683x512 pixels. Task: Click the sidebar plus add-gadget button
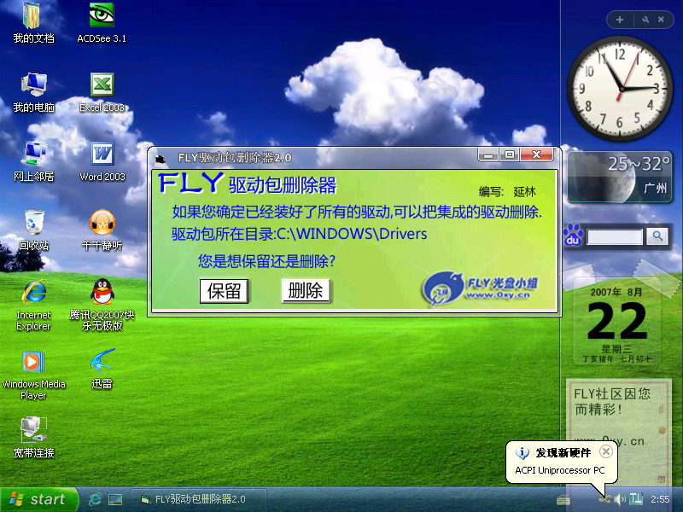(620, 20)
